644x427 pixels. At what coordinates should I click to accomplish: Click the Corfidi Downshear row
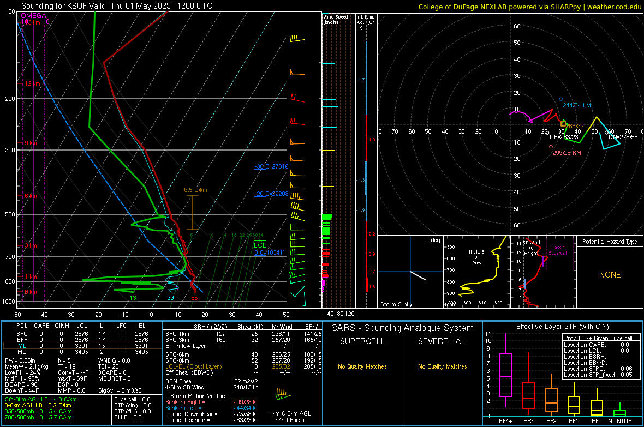point(212,414)
